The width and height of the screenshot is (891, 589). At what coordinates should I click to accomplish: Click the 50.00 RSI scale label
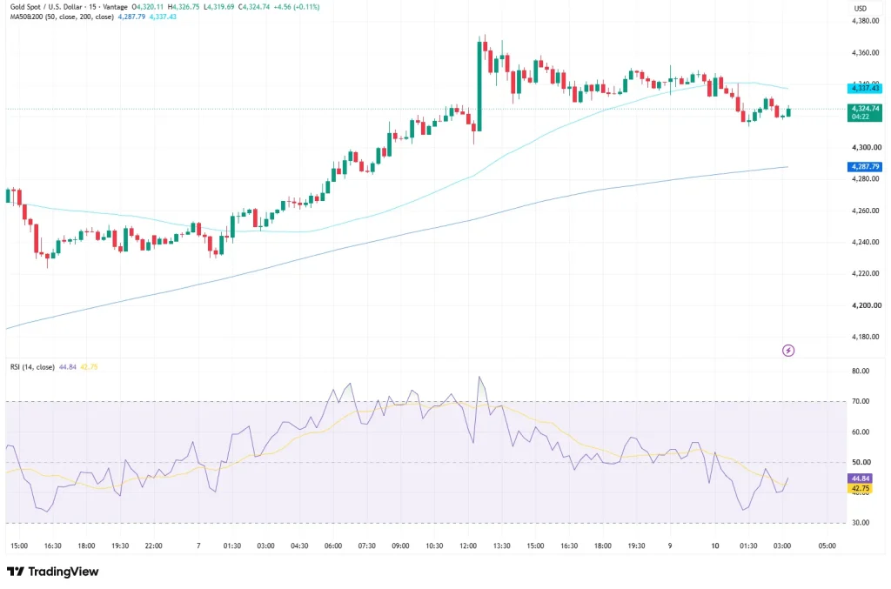(861, 462)
